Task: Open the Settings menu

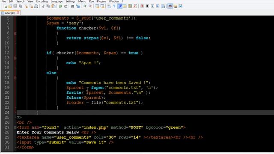Action: point(70,1)
